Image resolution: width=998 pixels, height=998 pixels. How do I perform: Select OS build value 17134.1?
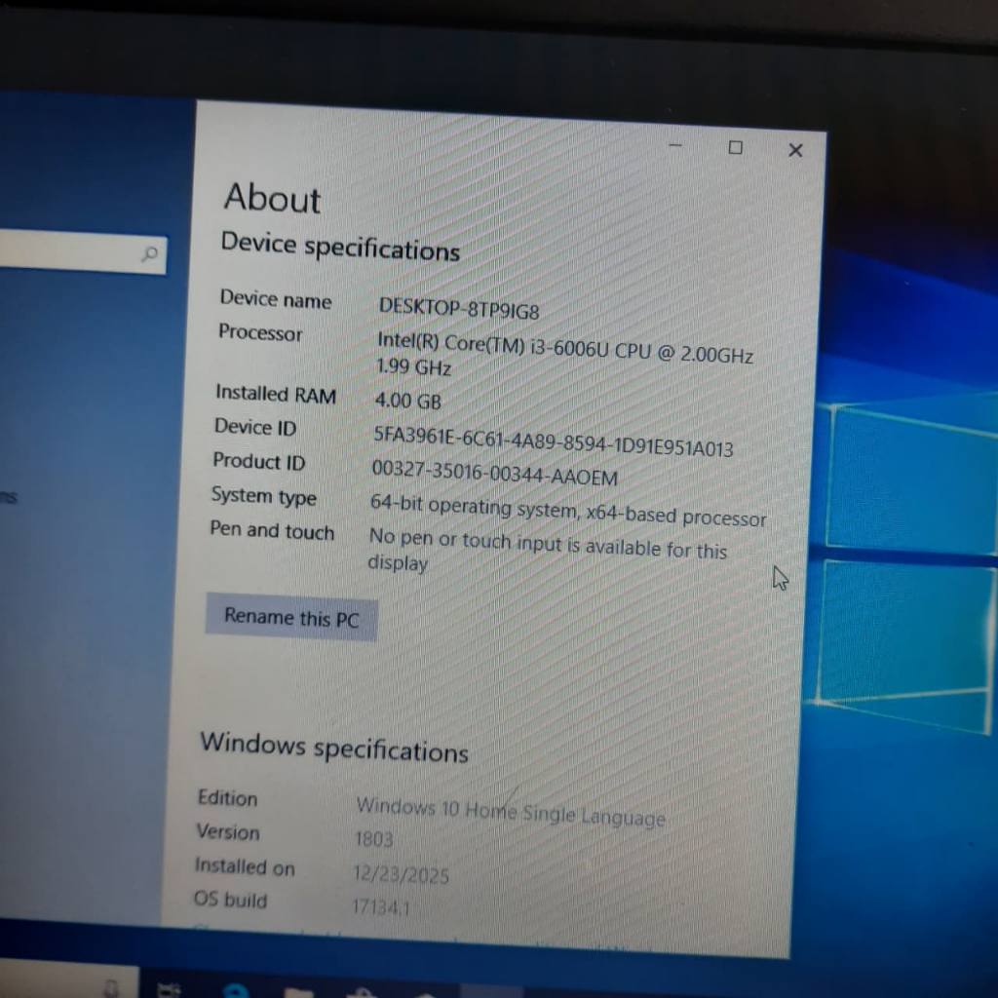[x=381, y=906]
